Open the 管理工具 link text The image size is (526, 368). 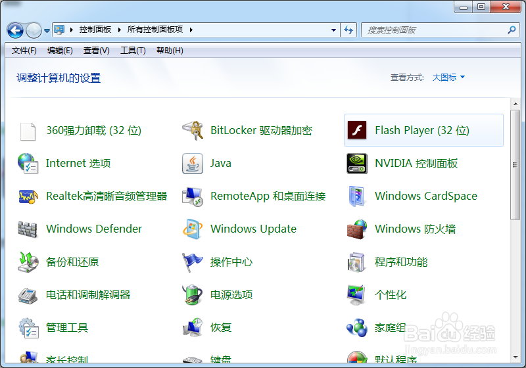point(67,328)
